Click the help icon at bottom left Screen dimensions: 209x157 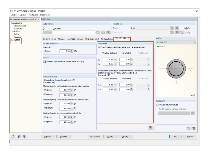pos(13,136)
